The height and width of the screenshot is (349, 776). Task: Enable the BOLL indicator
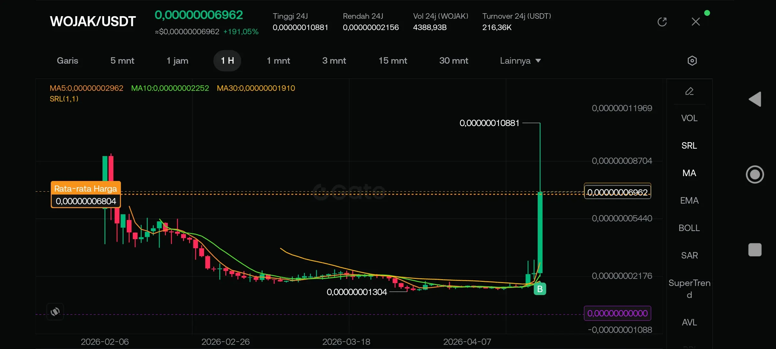pos(689,228)
